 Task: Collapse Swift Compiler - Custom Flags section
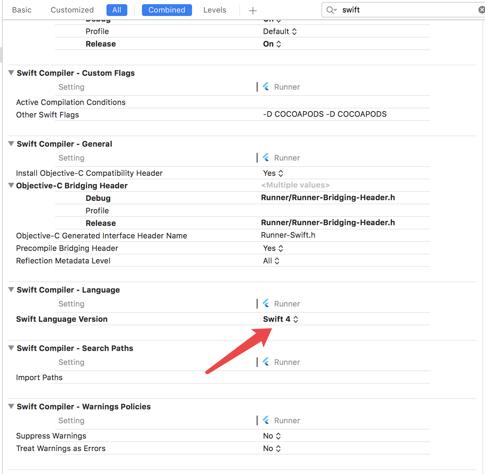click(11, 73)
